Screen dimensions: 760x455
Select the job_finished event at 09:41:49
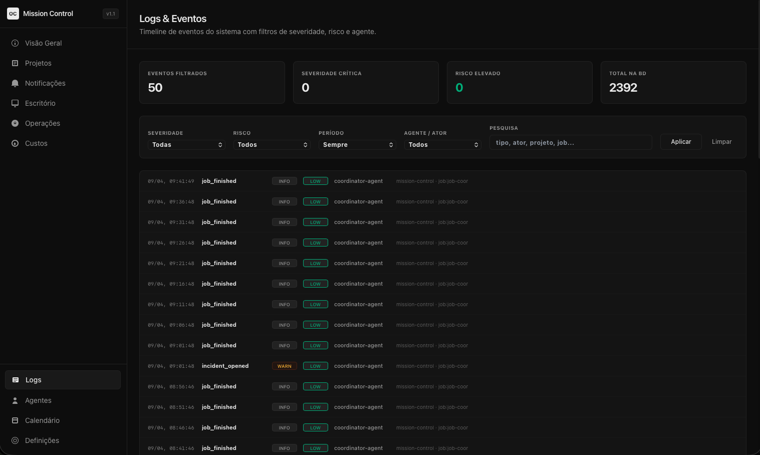[443, 181]
